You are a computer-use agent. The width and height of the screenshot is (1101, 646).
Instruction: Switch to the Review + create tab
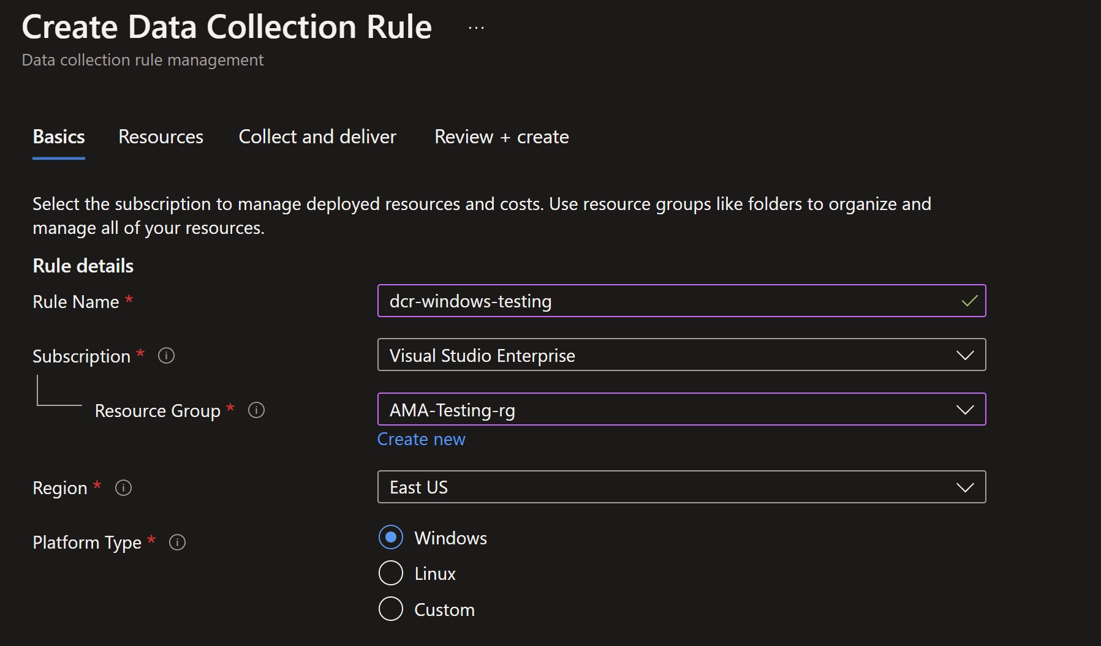(501, 137)
